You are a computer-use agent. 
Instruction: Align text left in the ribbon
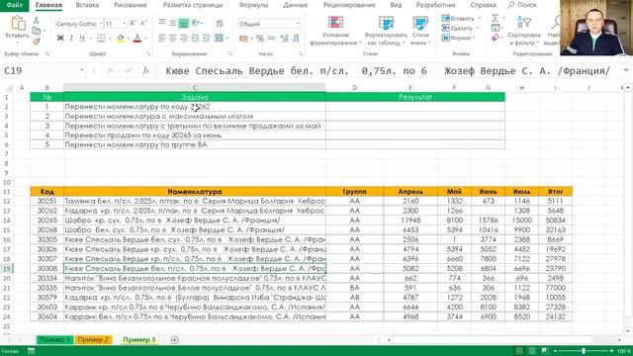point(162,38)
